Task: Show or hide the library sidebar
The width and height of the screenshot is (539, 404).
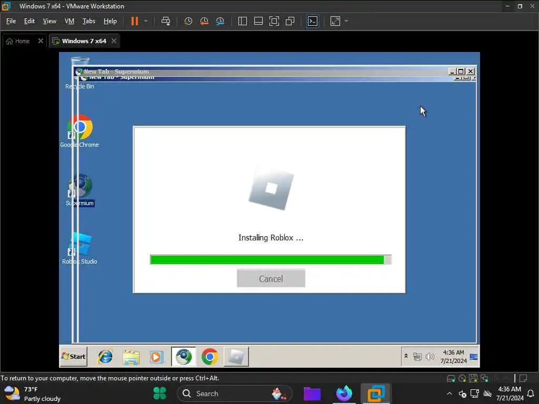Action: [x=242, y=21]
